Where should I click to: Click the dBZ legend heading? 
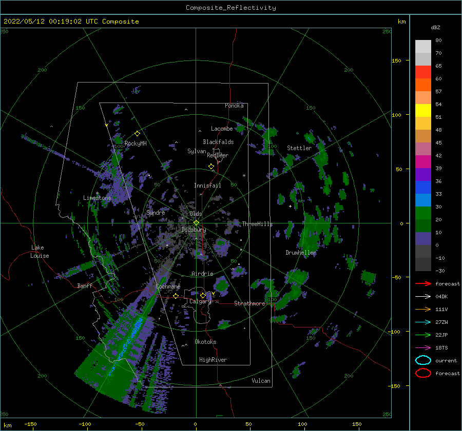(x=435, y=27)
